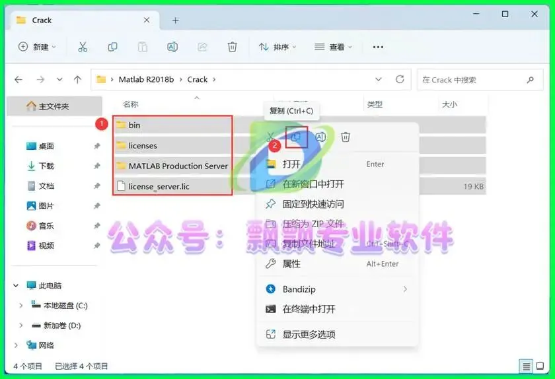Viewport: 555px width, 379px height.
Task: Expand the Local Disk (C:) node
Action: click(21, 306)
